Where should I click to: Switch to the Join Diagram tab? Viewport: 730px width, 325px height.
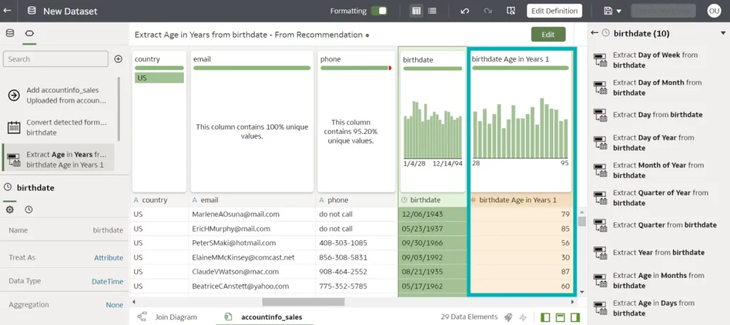point(175,317)
